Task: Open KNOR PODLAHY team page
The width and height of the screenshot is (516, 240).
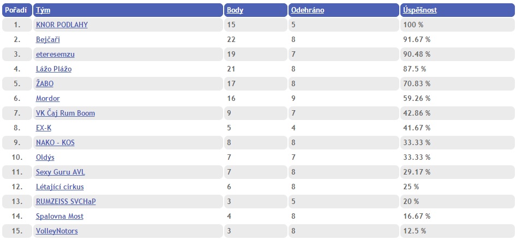Action: point(62,25)
